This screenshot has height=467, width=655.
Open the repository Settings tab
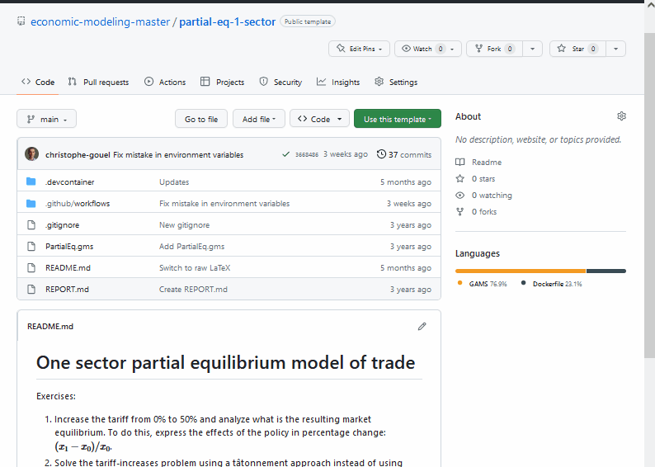(396, 83)
